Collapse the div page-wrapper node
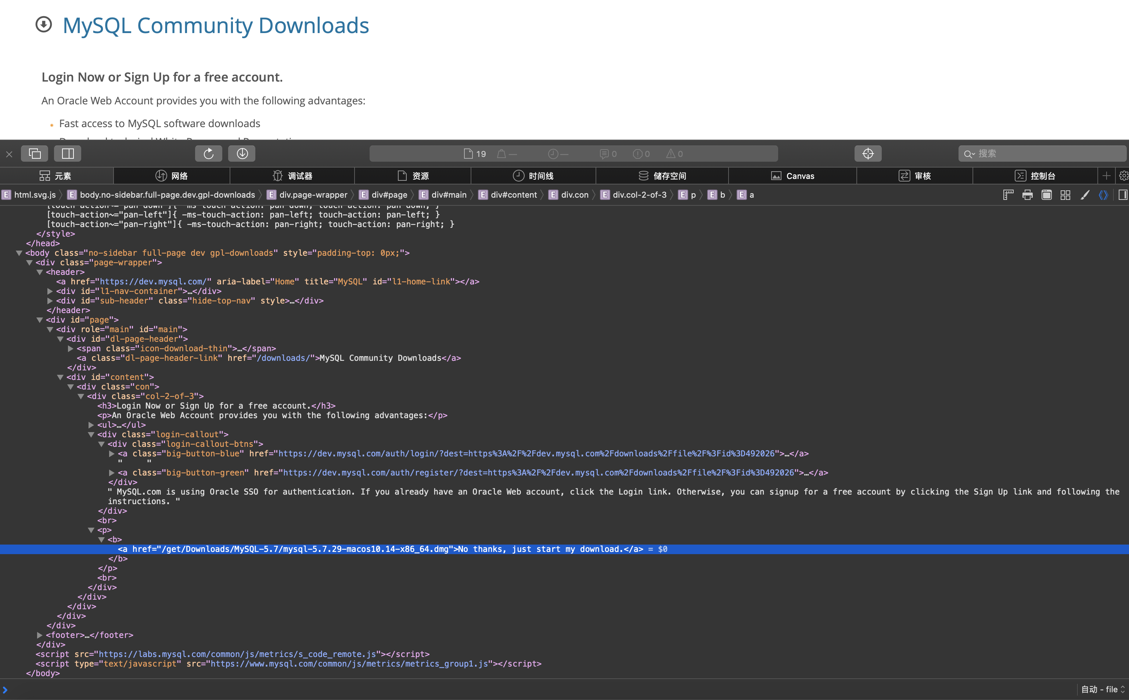This screenshot has width=1129, height=700. coord(29,263)
